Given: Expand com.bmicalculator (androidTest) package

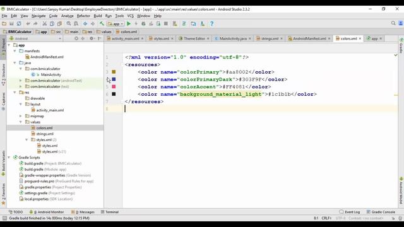Looking at the screenshot, I should click(21, 81).
